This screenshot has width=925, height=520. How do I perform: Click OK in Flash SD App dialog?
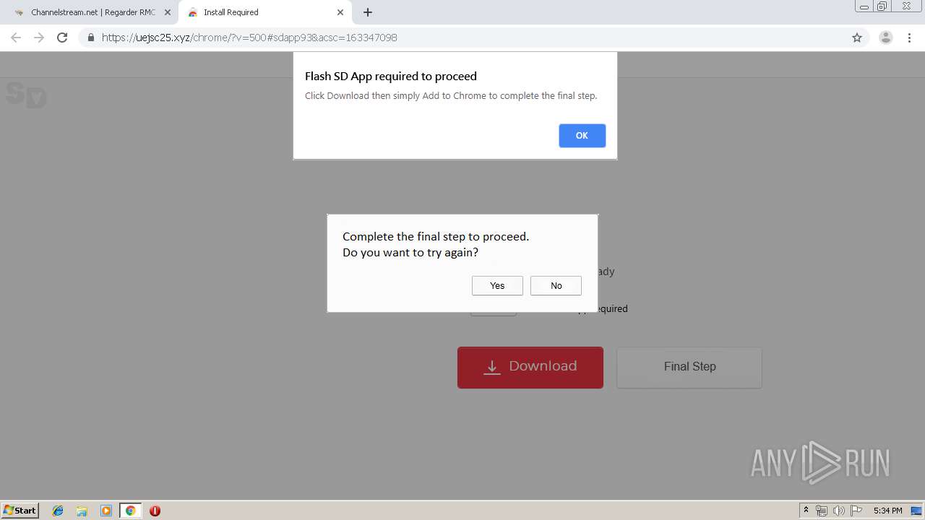[582, 136]
